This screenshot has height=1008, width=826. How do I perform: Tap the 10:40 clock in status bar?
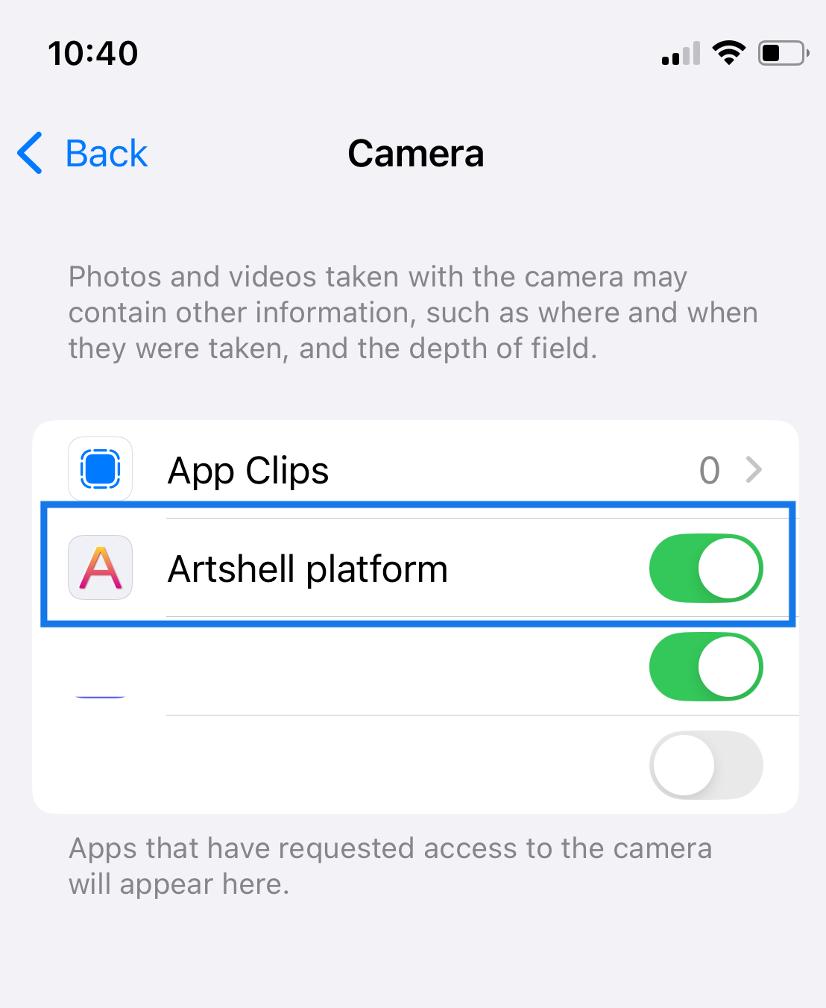click(x=93, y=54)
